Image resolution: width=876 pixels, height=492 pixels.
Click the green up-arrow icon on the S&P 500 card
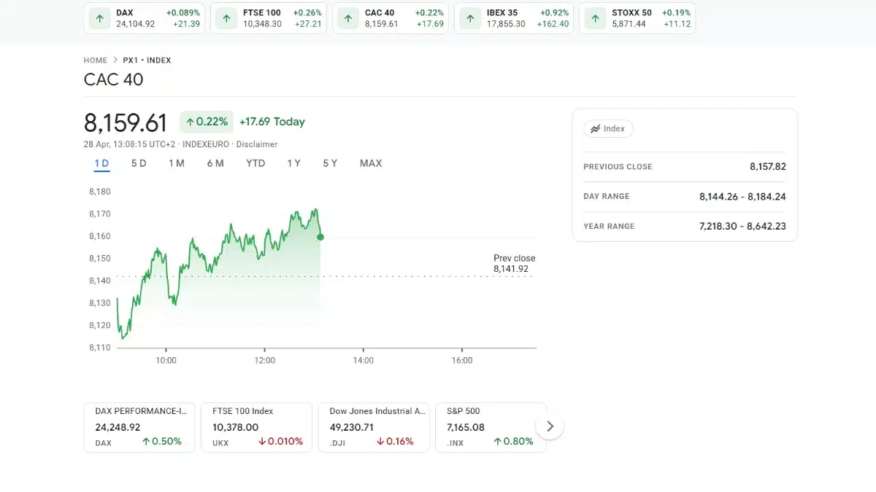point(498,442)
